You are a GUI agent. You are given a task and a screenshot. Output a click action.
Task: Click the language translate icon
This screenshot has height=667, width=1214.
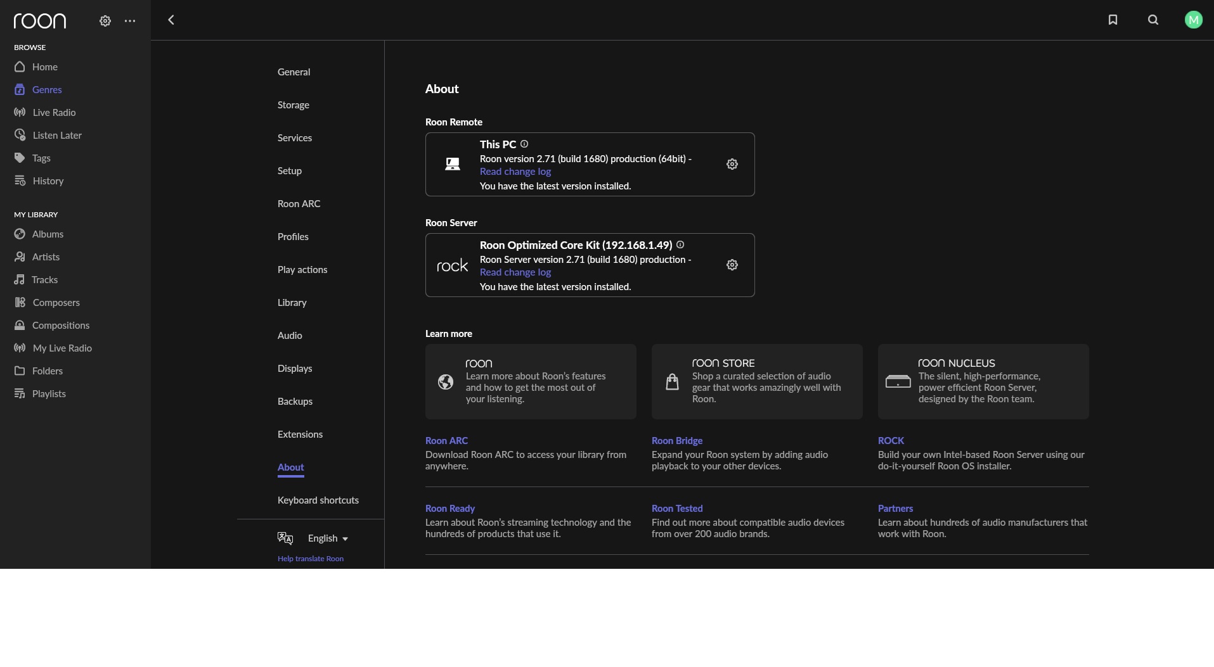(285, 538)
